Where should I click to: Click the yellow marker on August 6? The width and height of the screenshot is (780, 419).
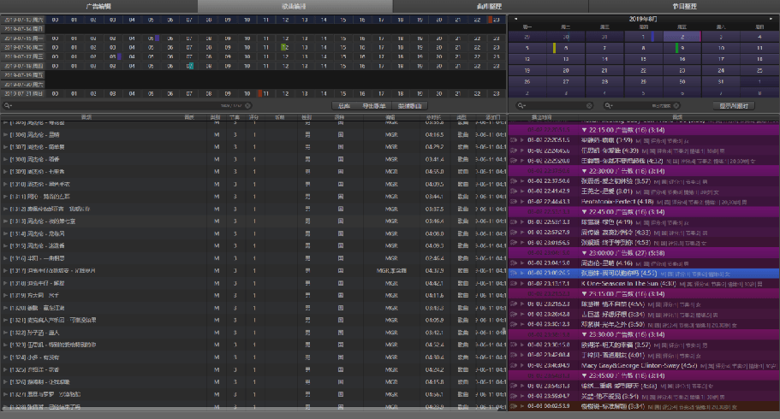coord(555,48)
